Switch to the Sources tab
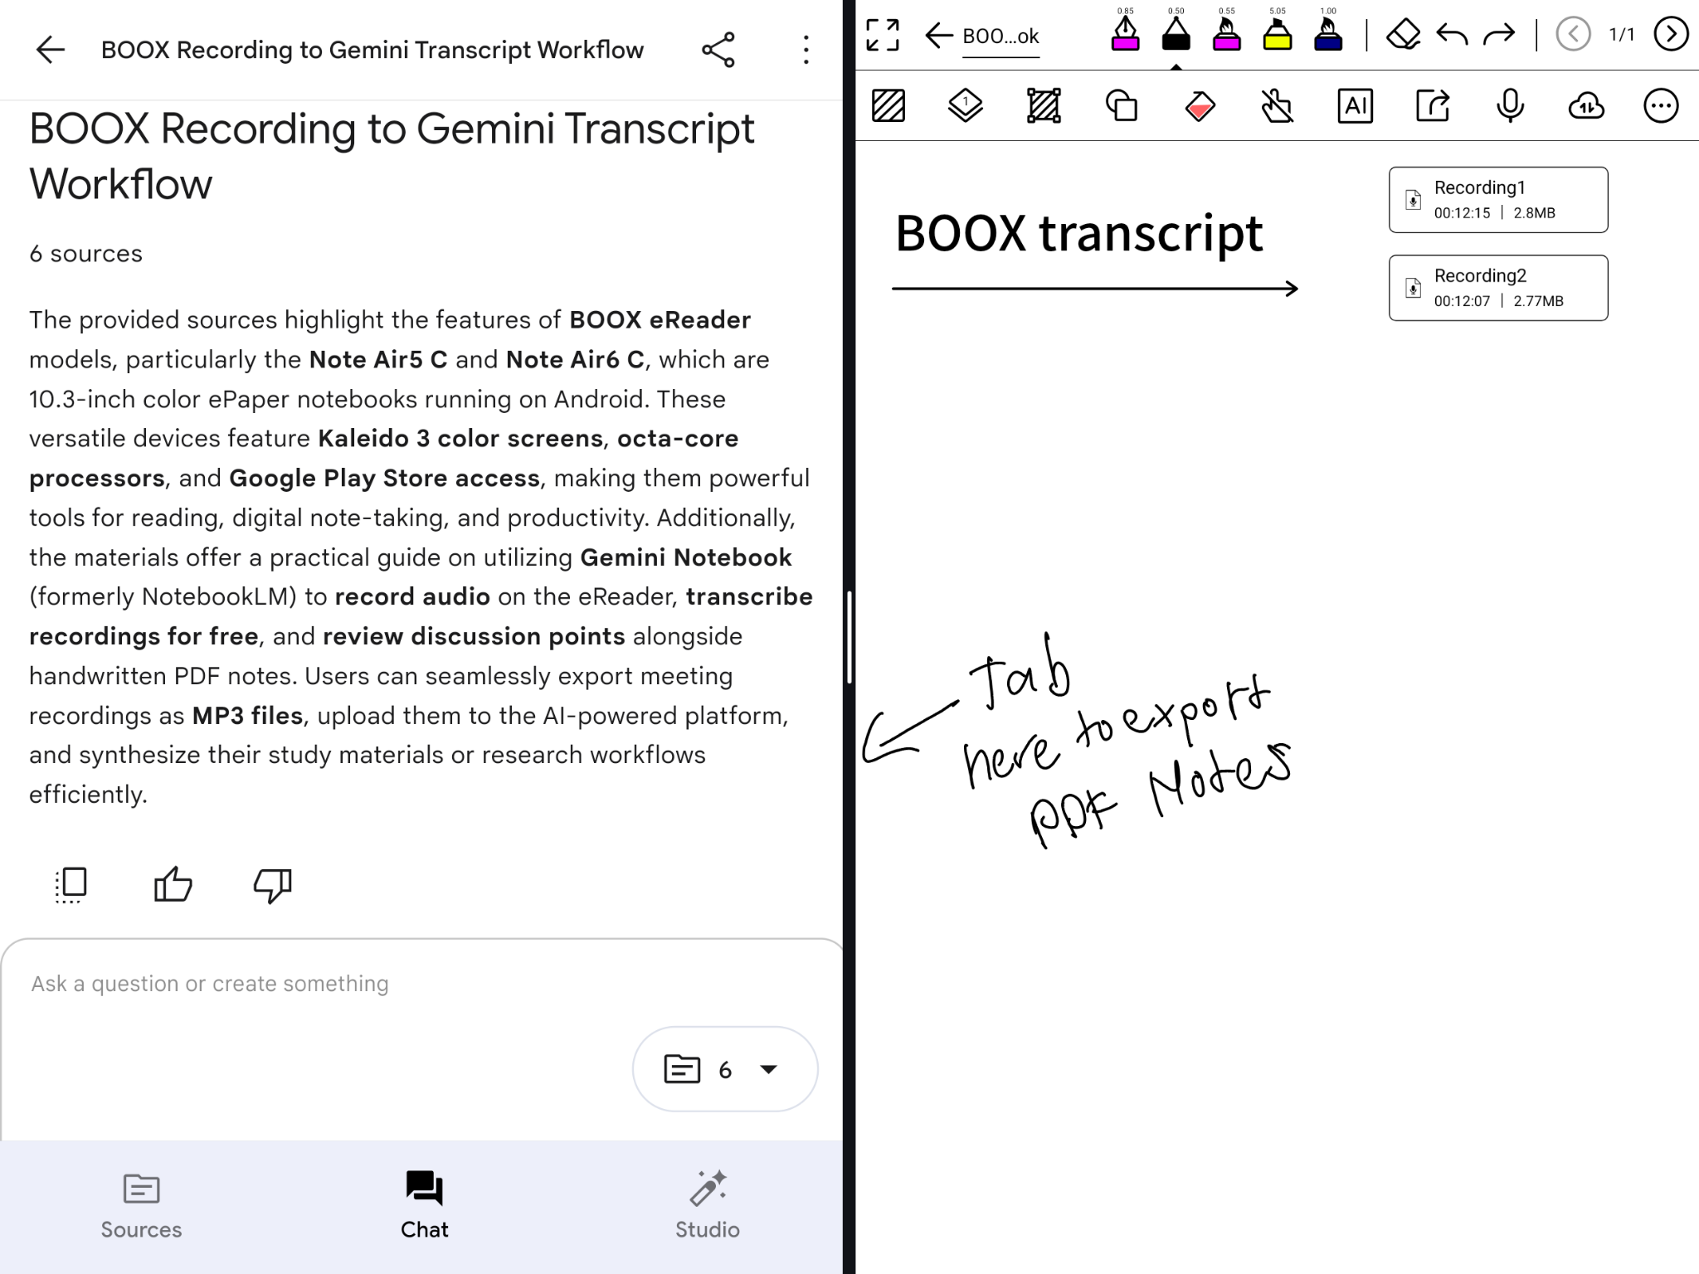 pos(141,1207)
